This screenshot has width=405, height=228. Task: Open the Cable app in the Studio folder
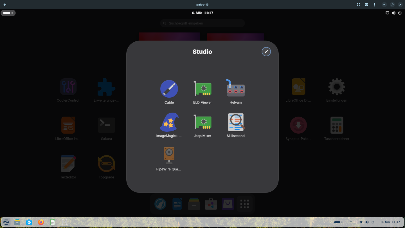click(169, 89)
